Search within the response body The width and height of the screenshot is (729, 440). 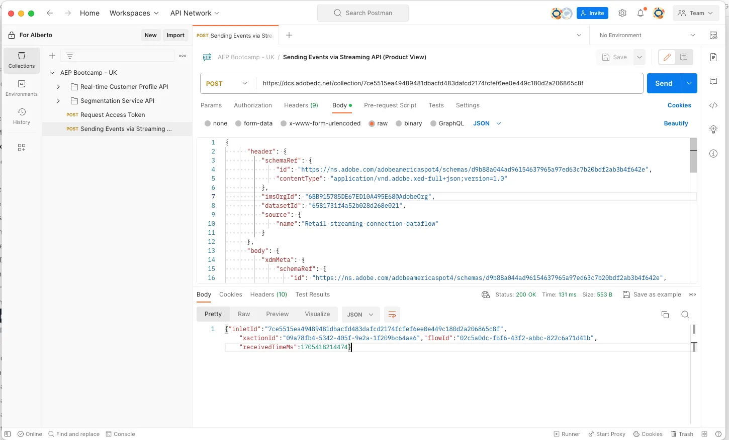pyautogui.click(x=685, y=315)
